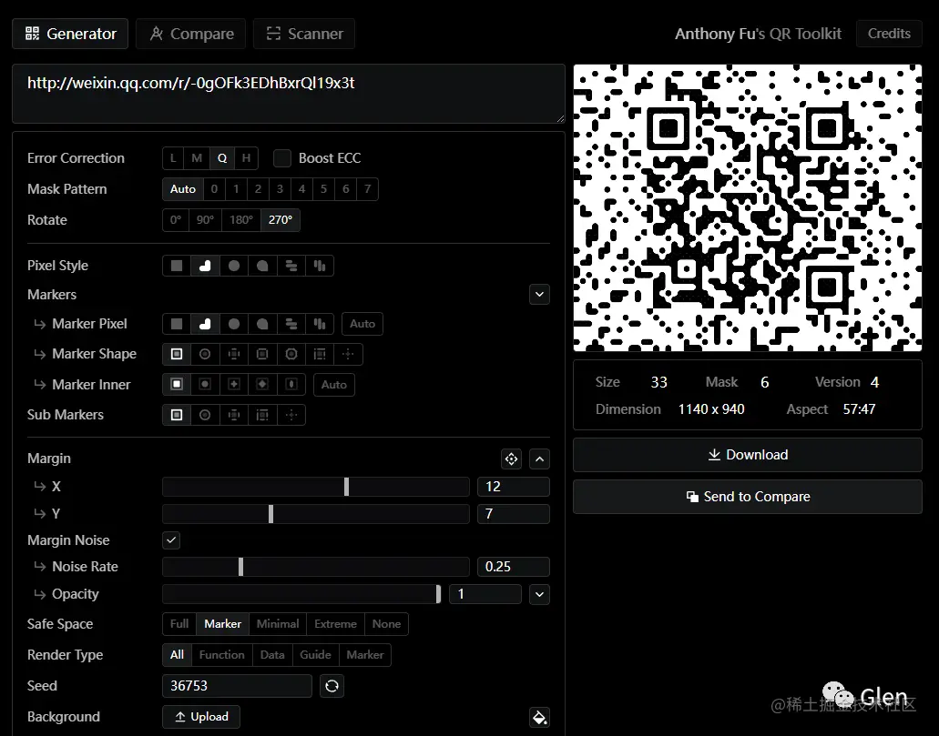Select vertical-bars Pixel Style icon
The image size is (939, 736).
[x=320, y=266]
